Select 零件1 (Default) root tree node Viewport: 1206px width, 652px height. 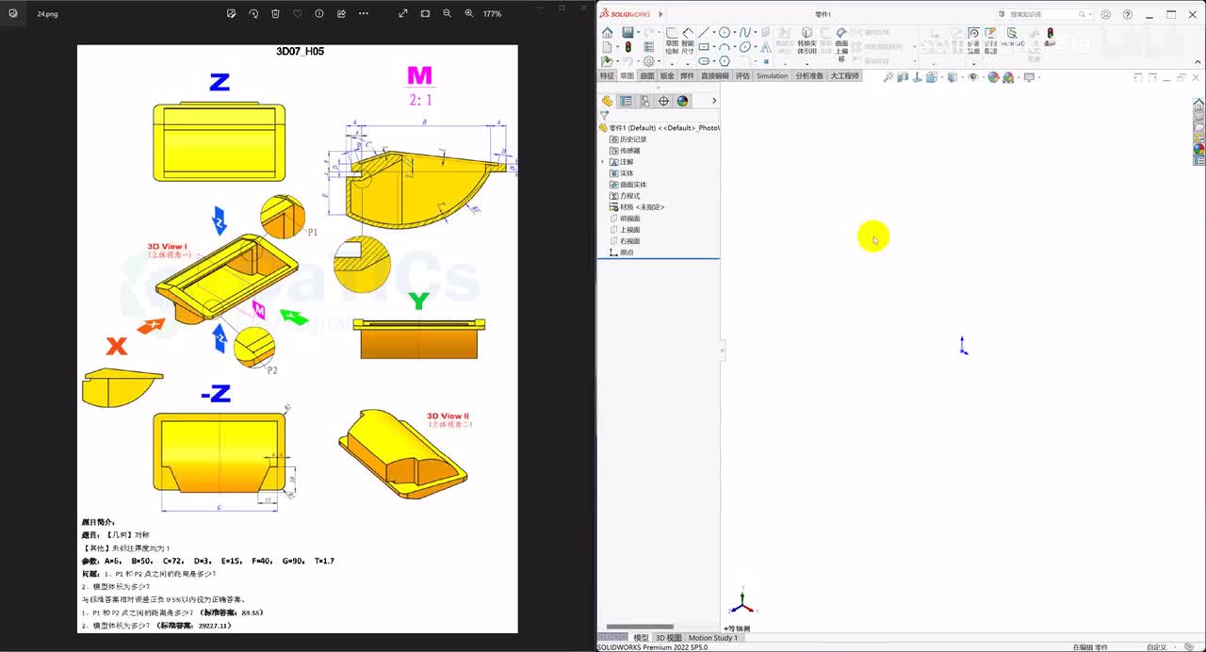point(659,127)
